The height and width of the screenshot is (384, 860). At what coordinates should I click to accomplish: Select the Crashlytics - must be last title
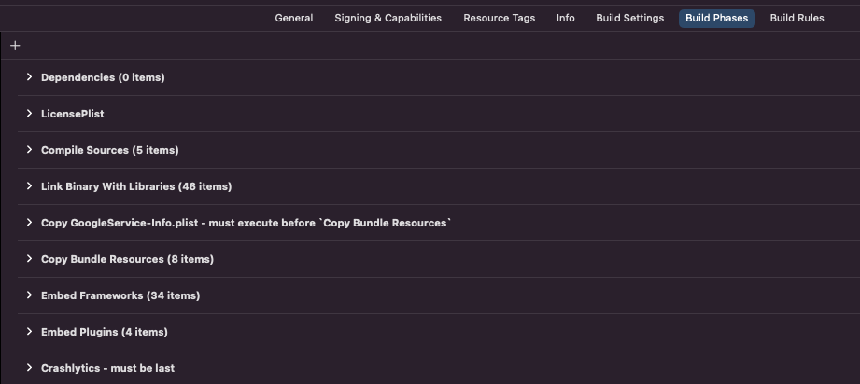(x=107, y=368)
